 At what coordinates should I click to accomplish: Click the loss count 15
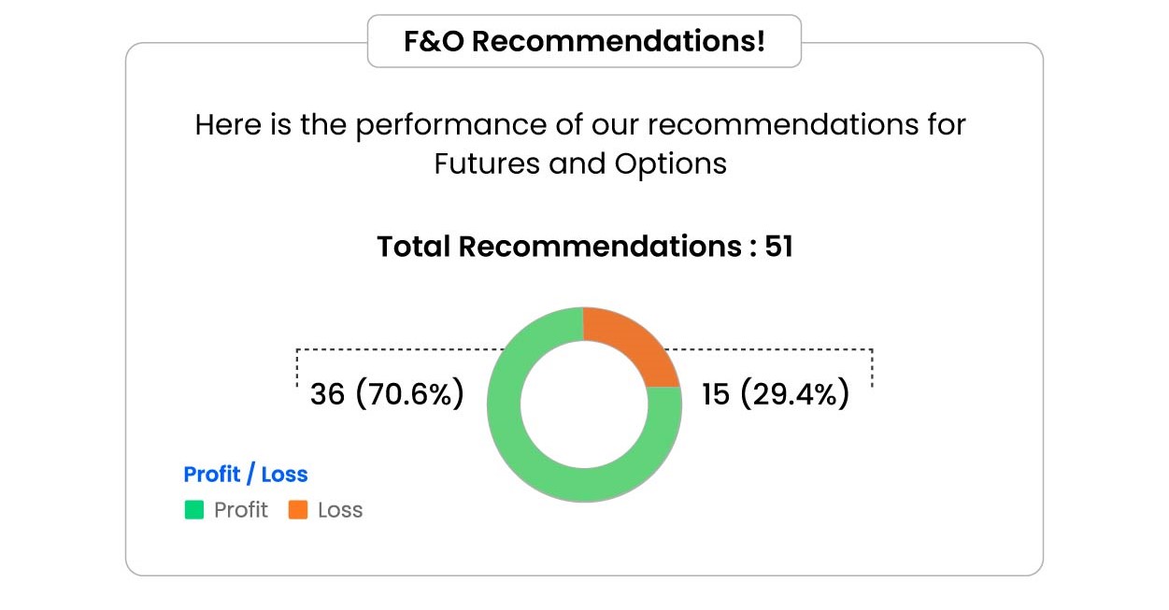715,394
